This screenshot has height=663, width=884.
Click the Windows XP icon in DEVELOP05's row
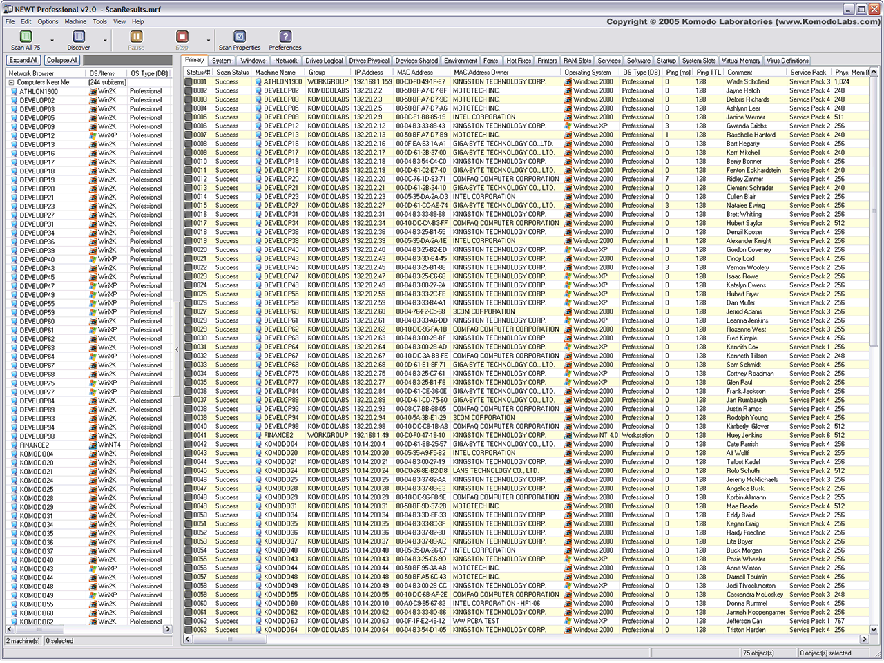(92, 118)
